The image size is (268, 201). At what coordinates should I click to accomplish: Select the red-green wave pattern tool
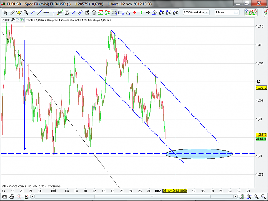click(x=101, y=12)
